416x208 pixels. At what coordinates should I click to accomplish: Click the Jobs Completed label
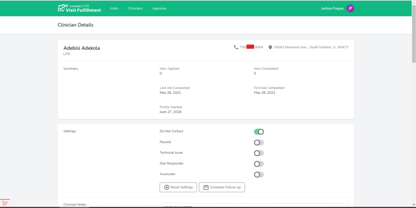(x=266, y=69)
